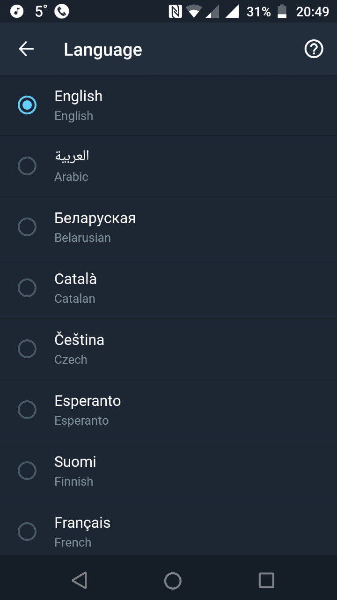Tap the Android home circle button
Viewport: 337px width, 600px height.
pyautogui.click(x=173, y=580)
